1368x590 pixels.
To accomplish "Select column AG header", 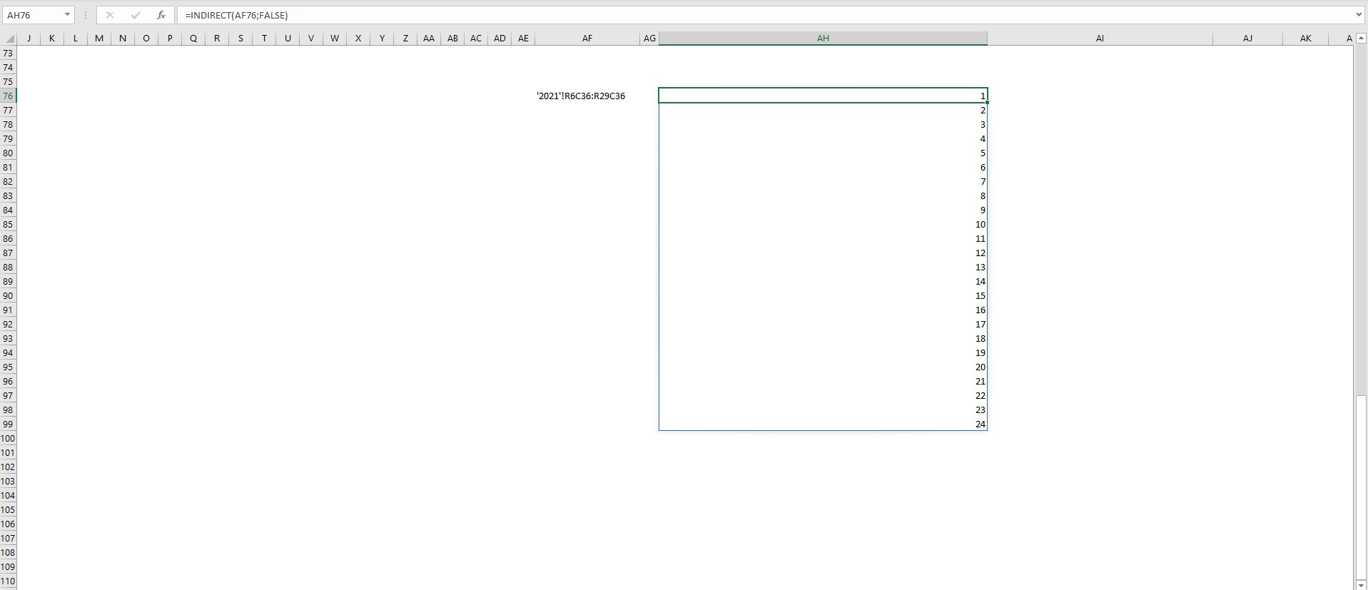I will pos(649,39).
